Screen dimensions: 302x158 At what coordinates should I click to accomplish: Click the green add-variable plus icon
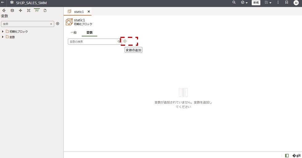pos(125,41)
